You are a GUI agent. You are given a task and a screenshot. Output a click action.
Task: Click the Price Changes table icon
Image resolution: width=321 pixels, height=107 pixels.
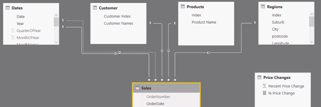(x=259, y=77)
